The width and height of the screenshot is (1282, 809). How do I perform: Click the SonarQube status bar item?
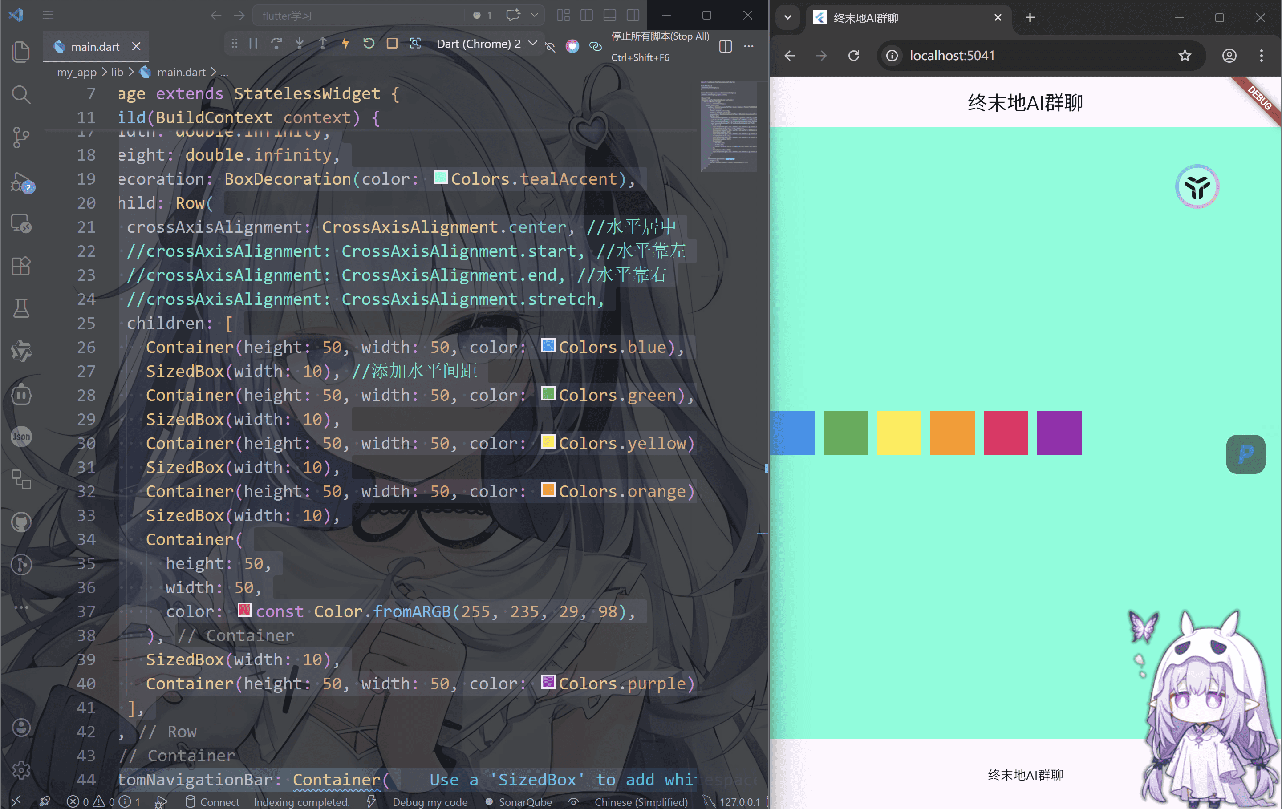(x=519, y=801)
